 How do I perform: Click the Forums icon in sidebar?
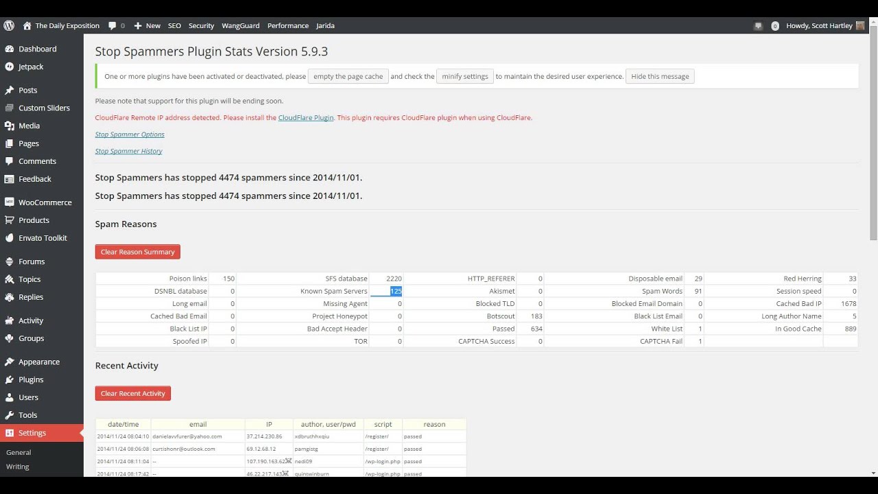coord(9,261)
